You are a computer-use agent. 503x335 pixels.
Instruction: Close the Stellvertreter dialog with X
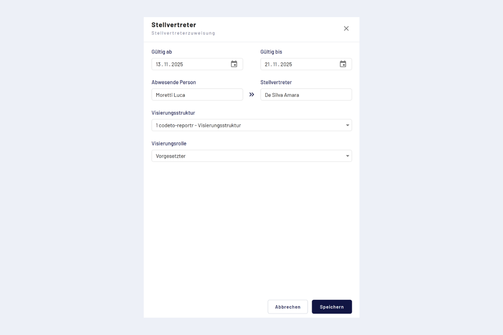pos(346,28)
